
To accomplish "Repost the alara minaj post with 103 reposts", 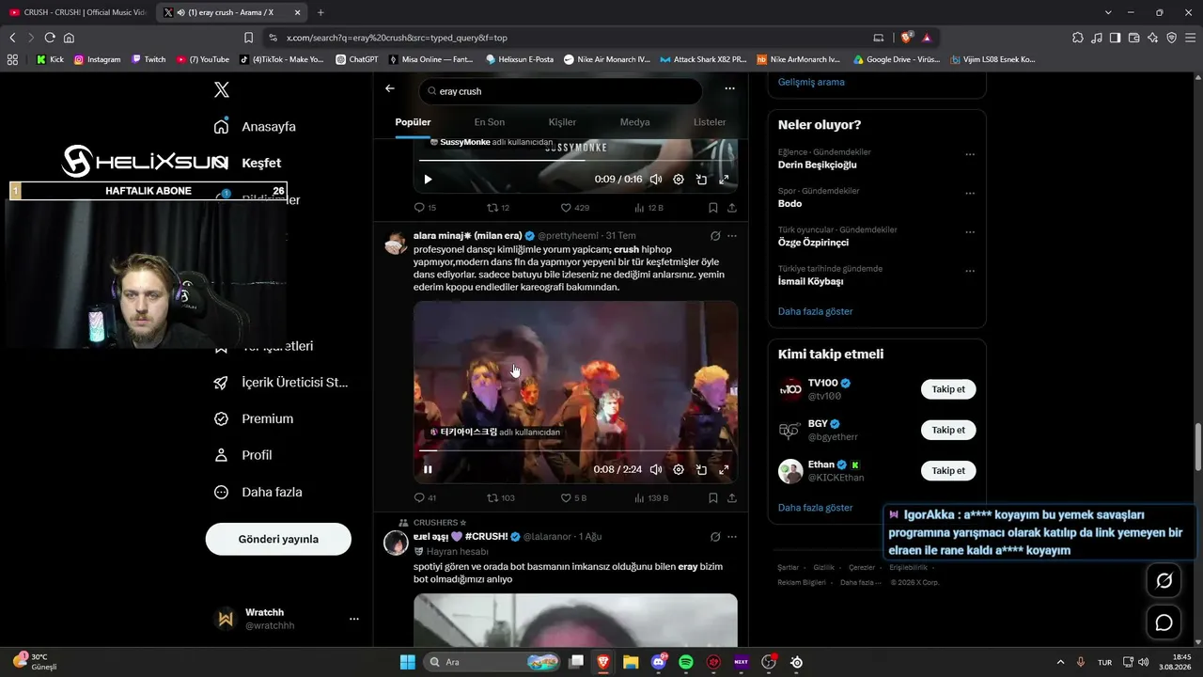I will tap(501, 497).
